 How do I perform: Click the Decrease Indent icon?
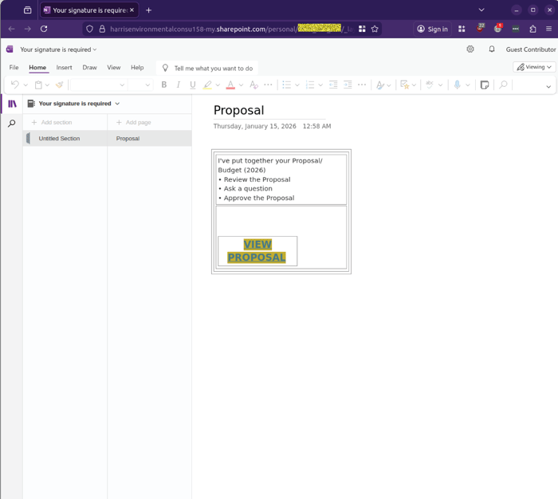(333, 84)
